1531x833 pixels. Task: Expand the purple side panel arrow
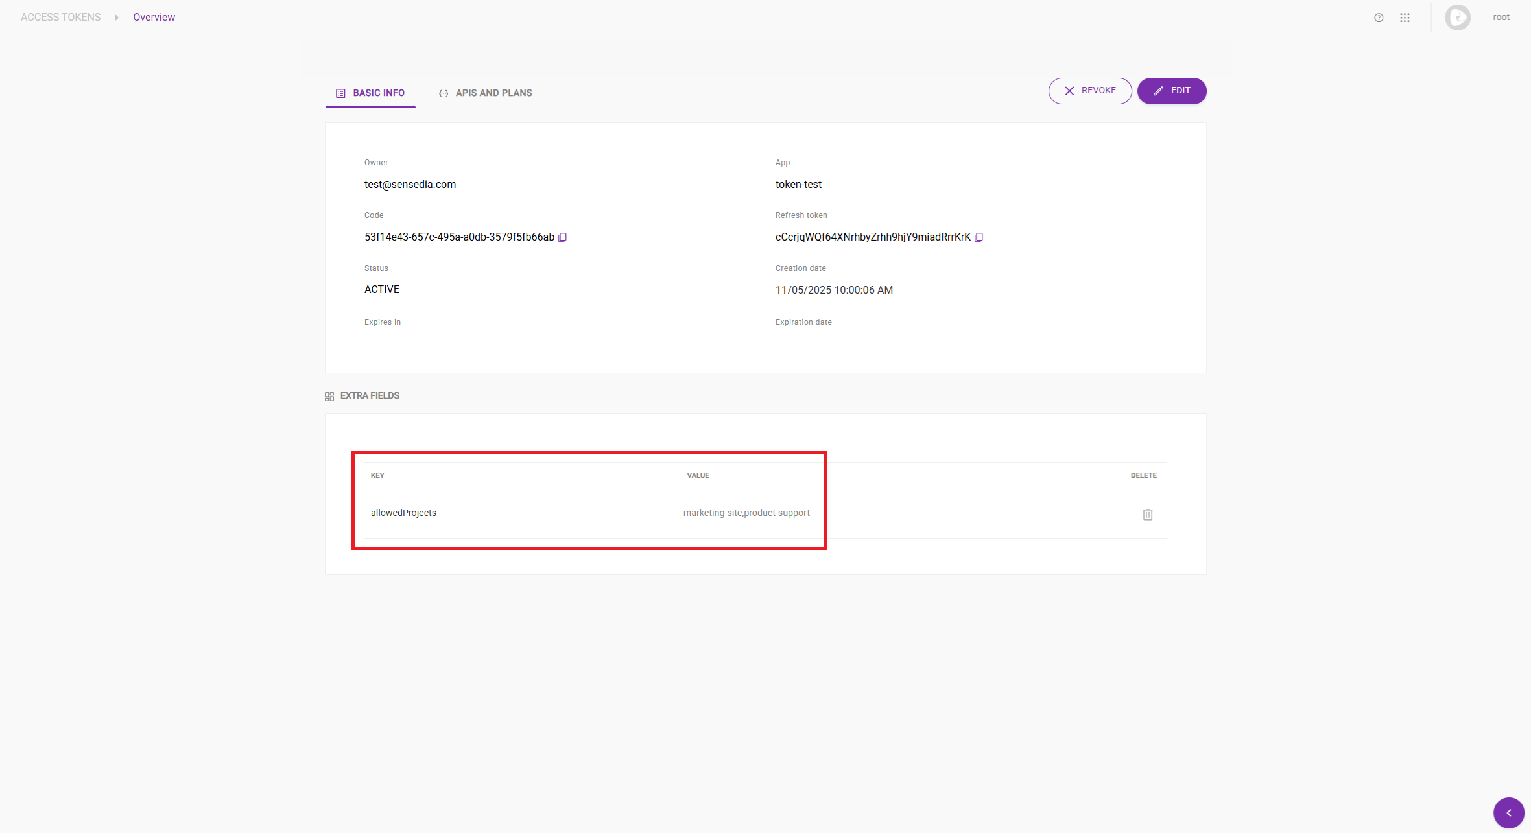(x=1508, y=812)
